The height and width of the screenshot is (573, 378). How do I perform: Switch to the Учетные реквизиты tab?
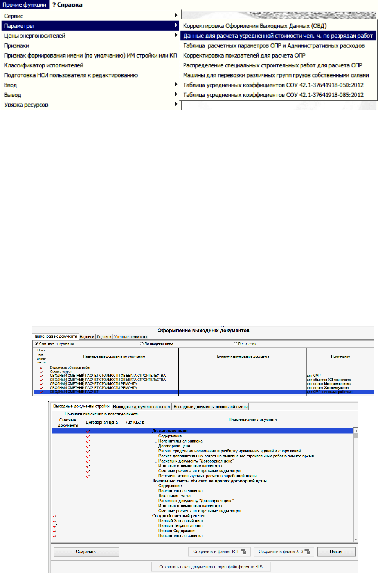point(130,337)
